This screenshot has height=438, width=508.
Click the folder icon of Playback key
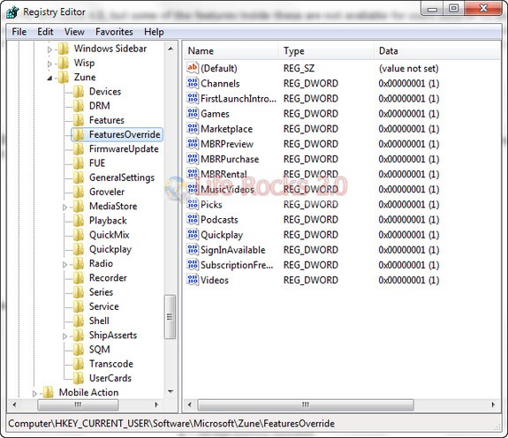pyautogui.click(x=79, y=221)
